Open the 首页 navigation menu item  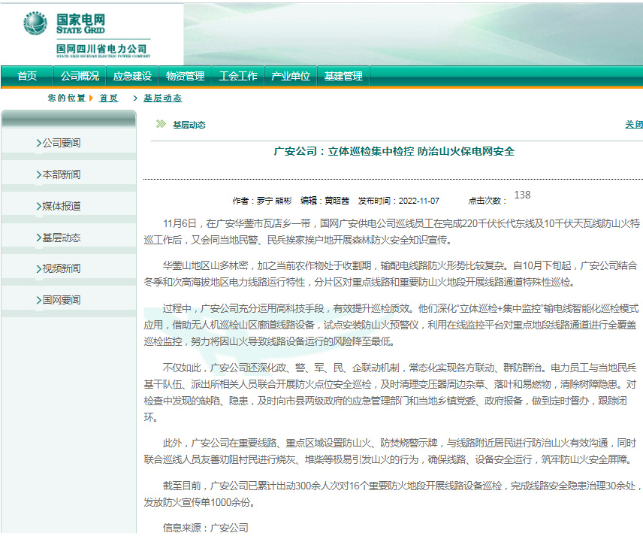[27, 76]
